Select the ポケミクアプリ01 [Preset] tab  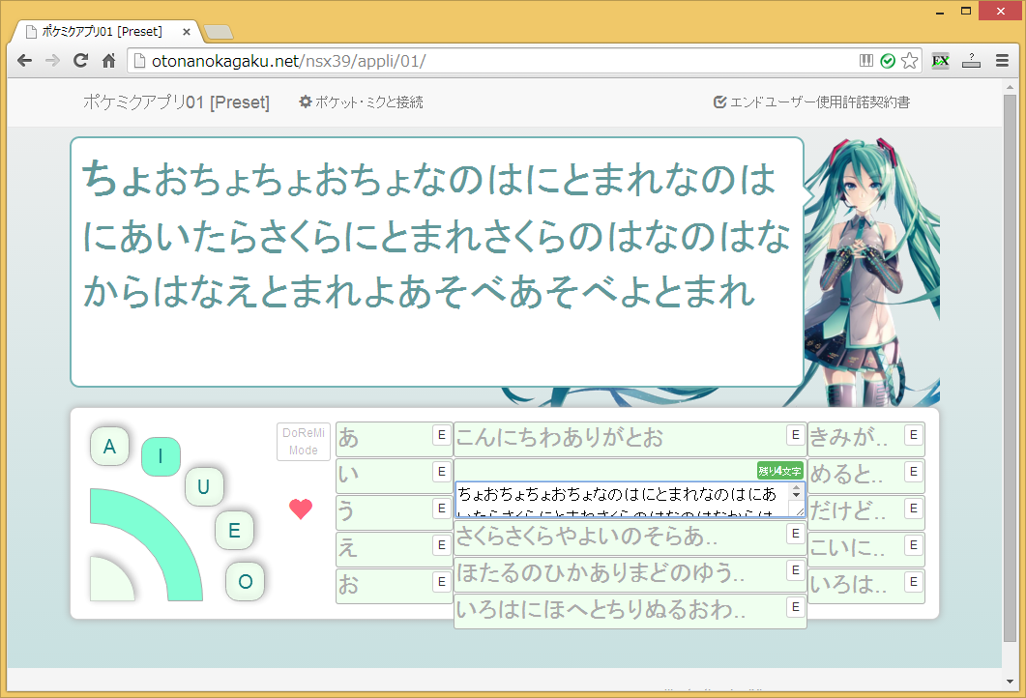coord(104,31)
